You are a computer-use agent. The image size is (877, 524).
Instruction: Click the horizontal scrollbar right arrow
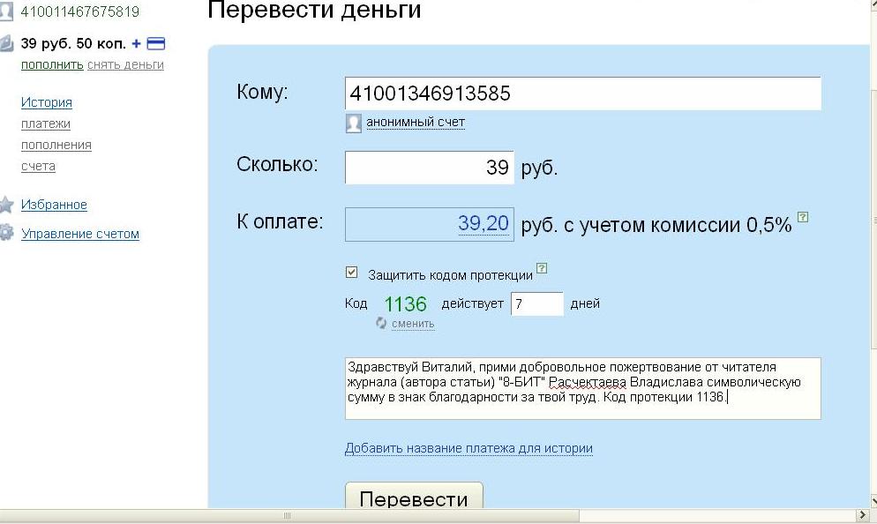862,515
